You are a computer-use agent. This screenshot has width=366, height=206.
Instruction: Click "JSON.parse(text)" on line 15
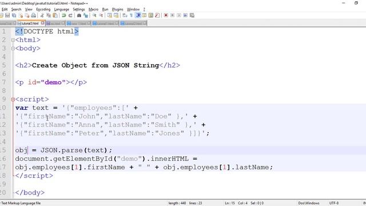click(x=74, y=150)
